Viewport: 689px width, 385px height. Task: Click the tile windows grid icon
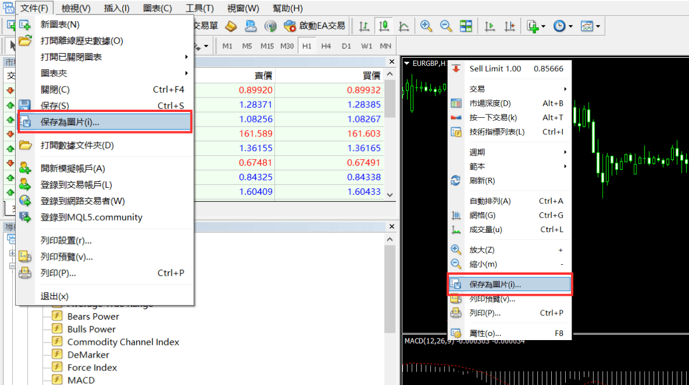(465, 26)
